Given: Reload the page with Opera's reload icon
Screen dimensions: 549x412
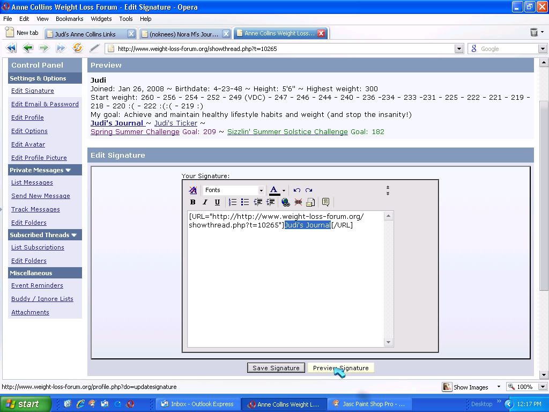Looking at the screenshot, I should 78,48.
